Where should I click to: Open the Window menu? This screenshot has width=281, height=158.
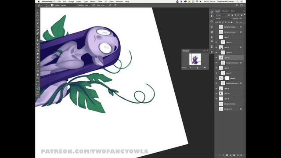coord(119,1)
